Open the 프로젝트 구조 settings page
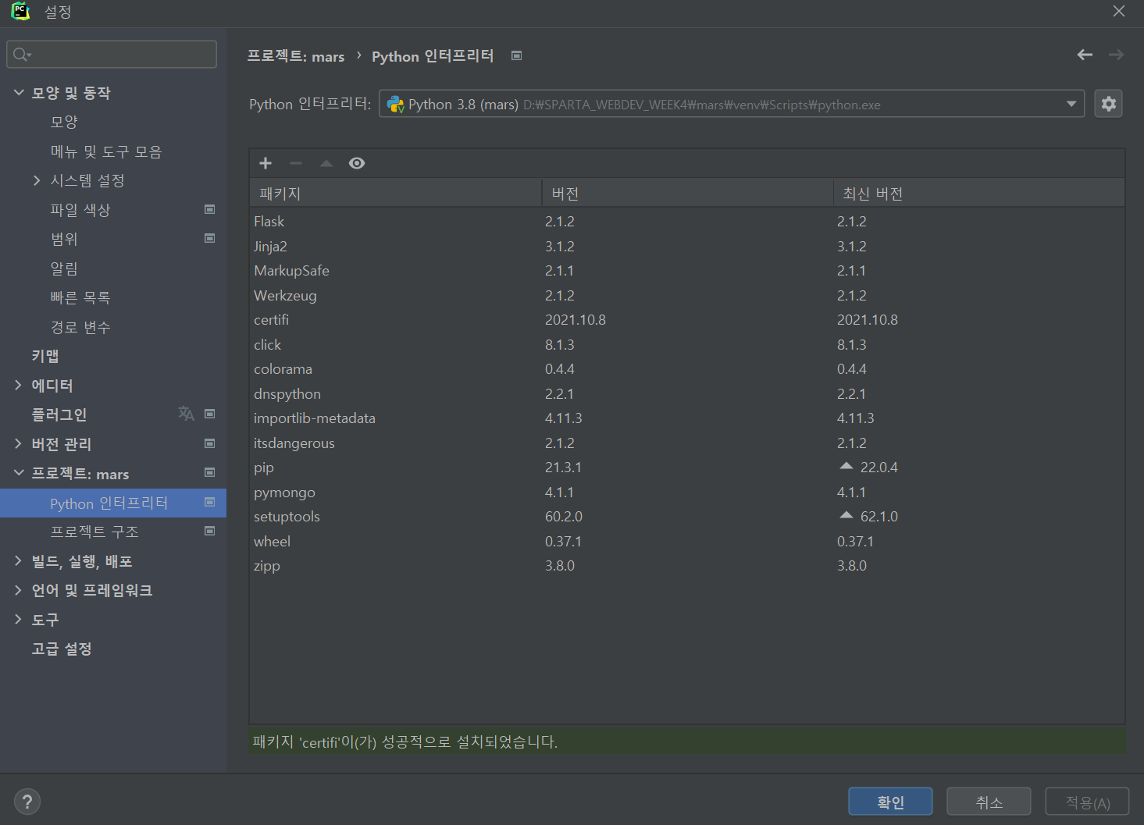 (94, 532)
